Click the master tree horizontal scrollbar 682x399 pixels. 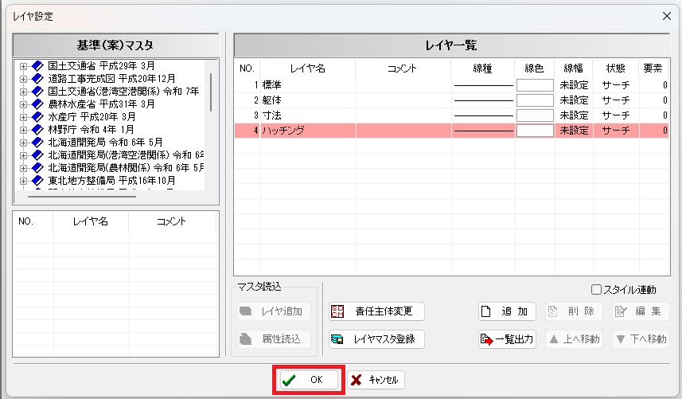[x=82, y=197]
